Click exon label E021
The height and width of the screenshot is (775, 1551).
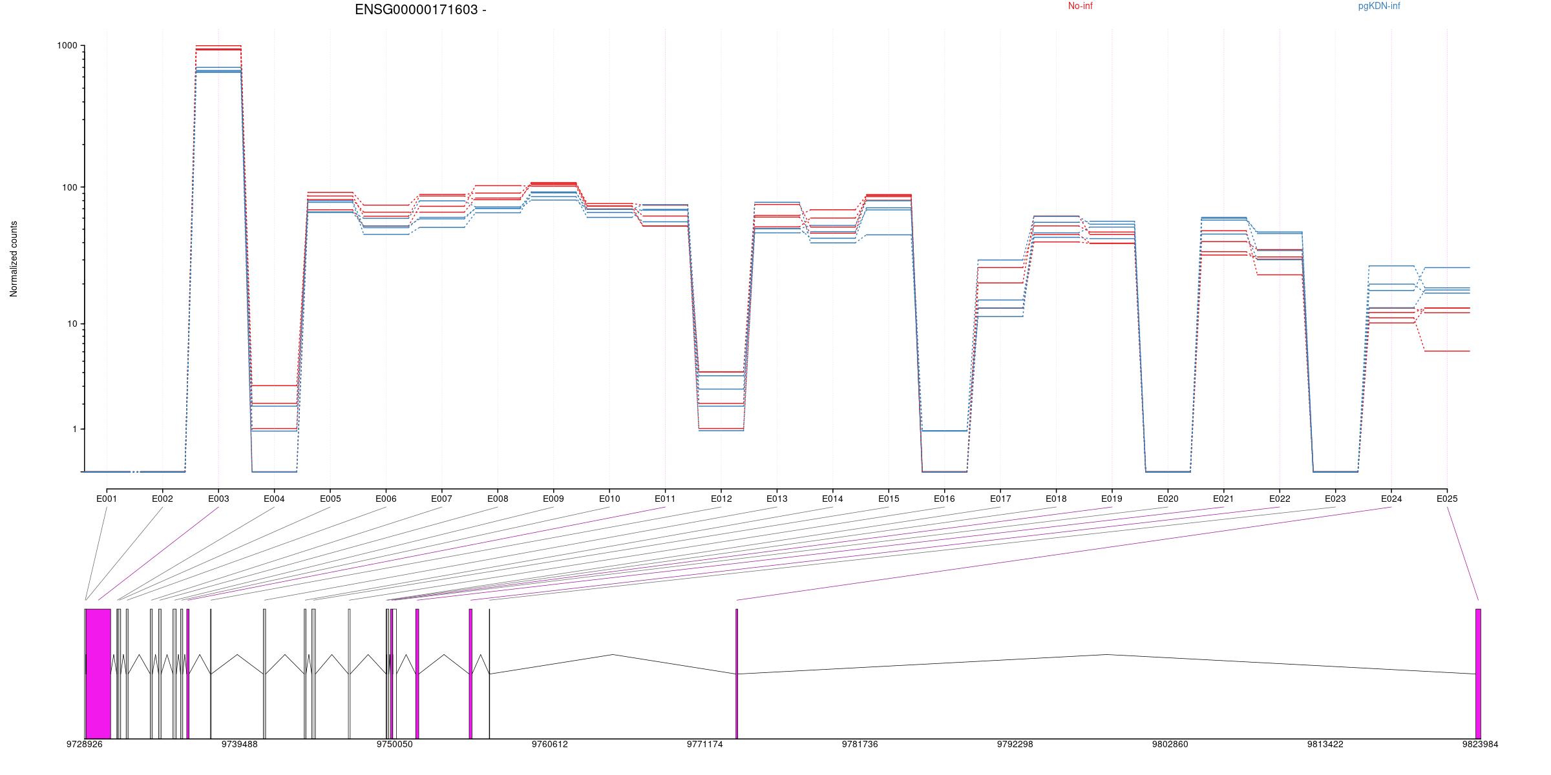[x=1223, y=499]
